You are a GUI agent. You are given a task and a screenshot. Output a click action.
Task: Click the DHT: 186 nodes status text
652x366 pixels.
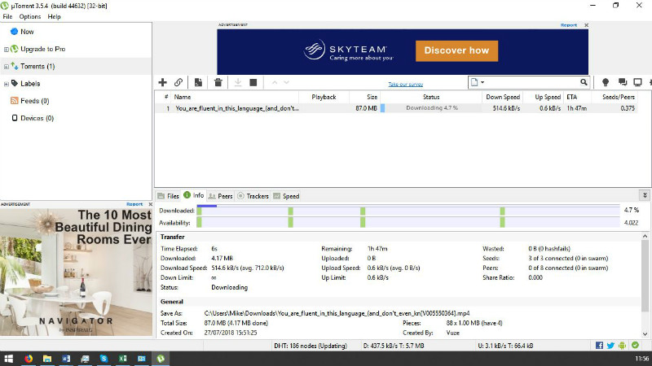(x=311, y=346)
